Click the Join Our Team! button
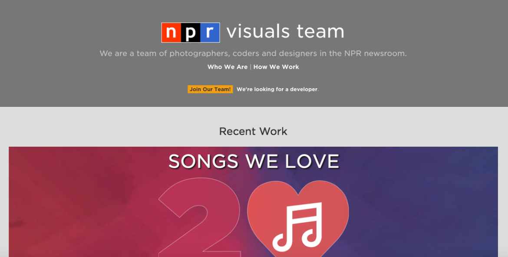The height and width of the screenshot is (257, 508). click(210, 89)
